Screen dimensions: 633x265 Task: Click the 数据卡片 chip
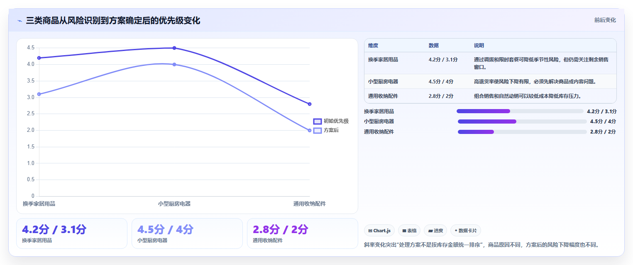466,231
